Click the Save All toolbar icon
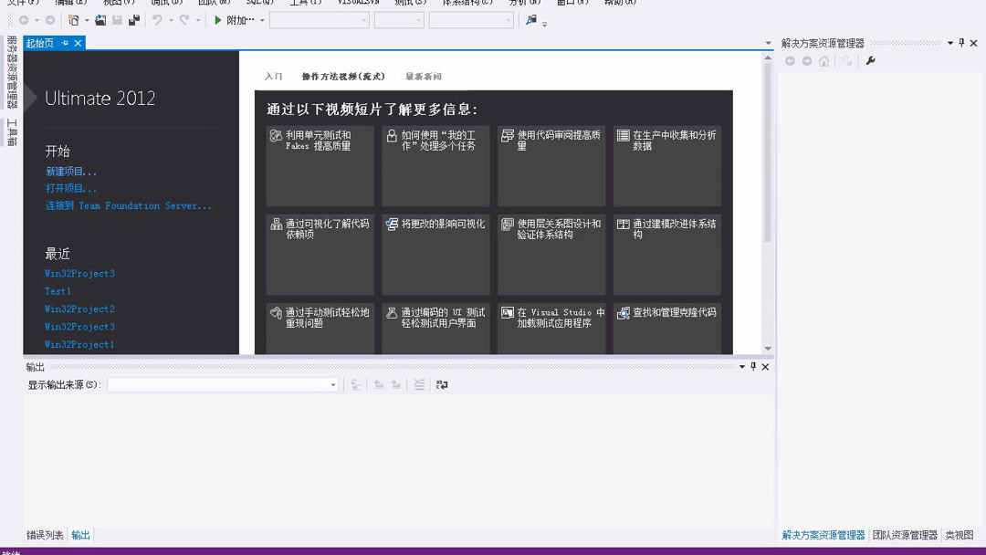Screen dimensions: 986x555 (134, 22)
